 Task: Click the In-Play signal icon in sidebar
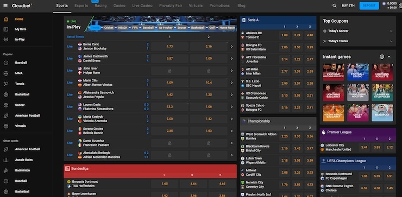click(x=6, y=40)
